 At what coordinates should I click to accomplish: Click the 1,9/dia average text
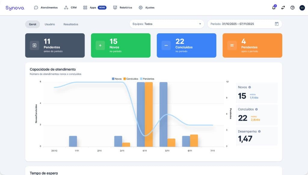[254, 98]
